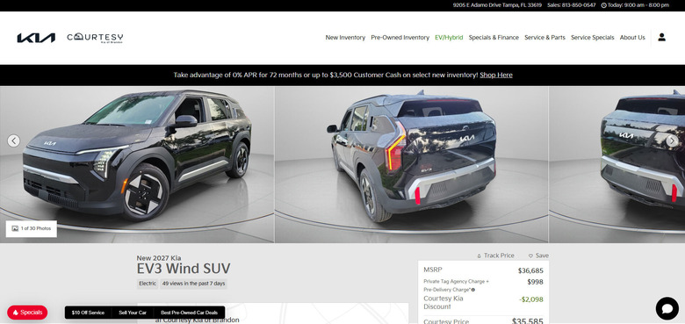685x324 pixels.
Task: Click the 'New 2027 Kia' heading
Action: 159,258
